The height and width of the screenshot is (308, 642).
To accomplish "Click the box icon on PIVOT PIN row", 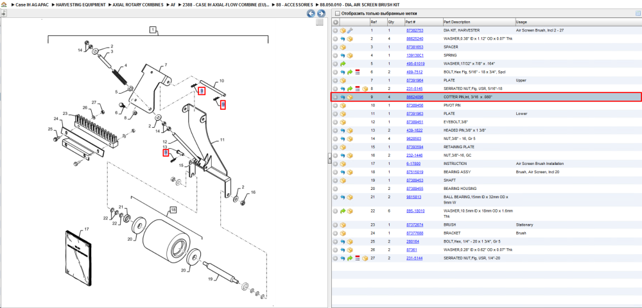I will (x=343, y=105).
